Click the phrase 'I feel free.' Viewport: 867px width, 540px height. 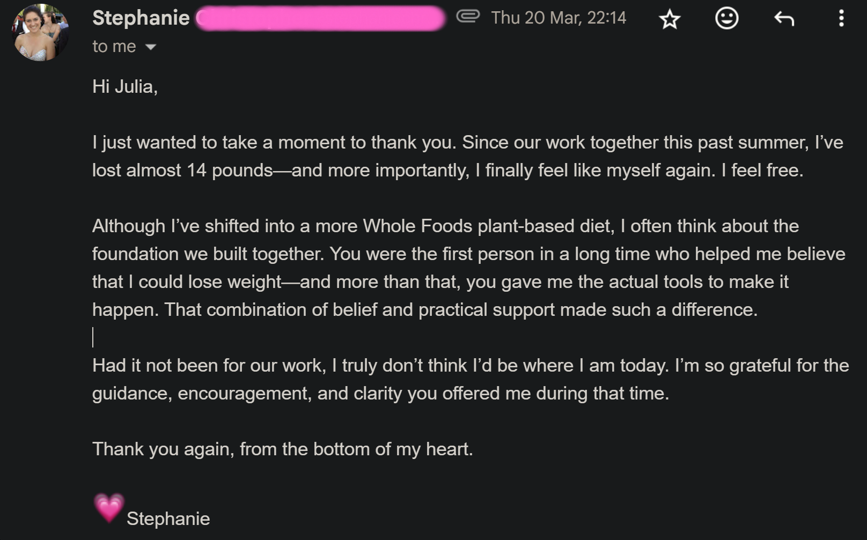click(762, 171)
